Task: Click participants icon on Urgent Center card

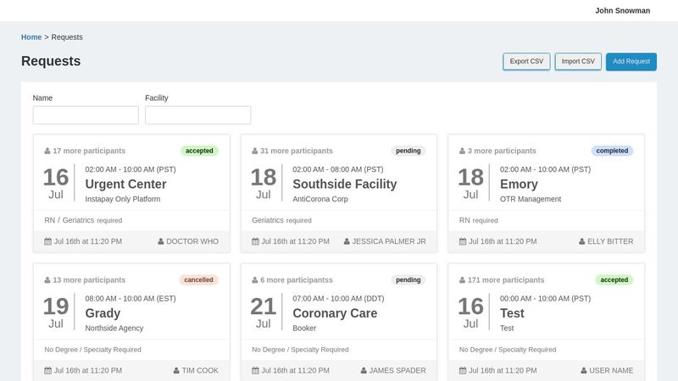Action: [47, 152]
